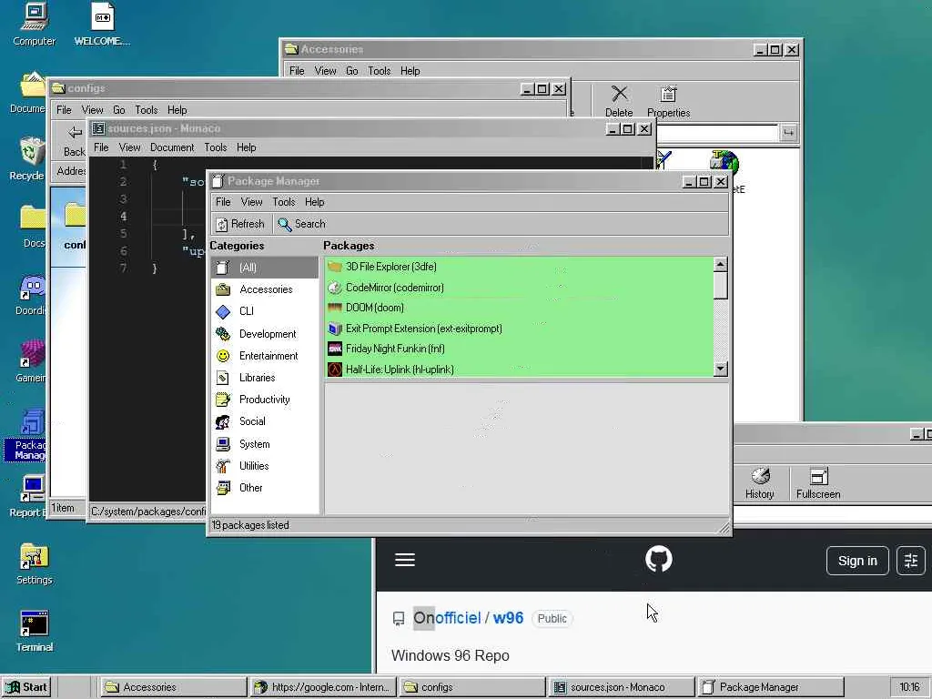Open the Terminal desktop icon
Viewport: 932px width, 699px height.
pos(34,632)
